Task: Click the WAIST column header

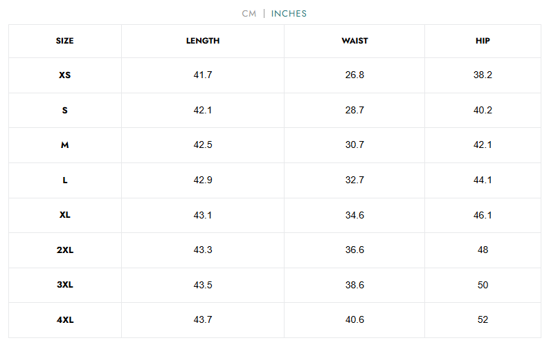Action: tap(354, 41)
